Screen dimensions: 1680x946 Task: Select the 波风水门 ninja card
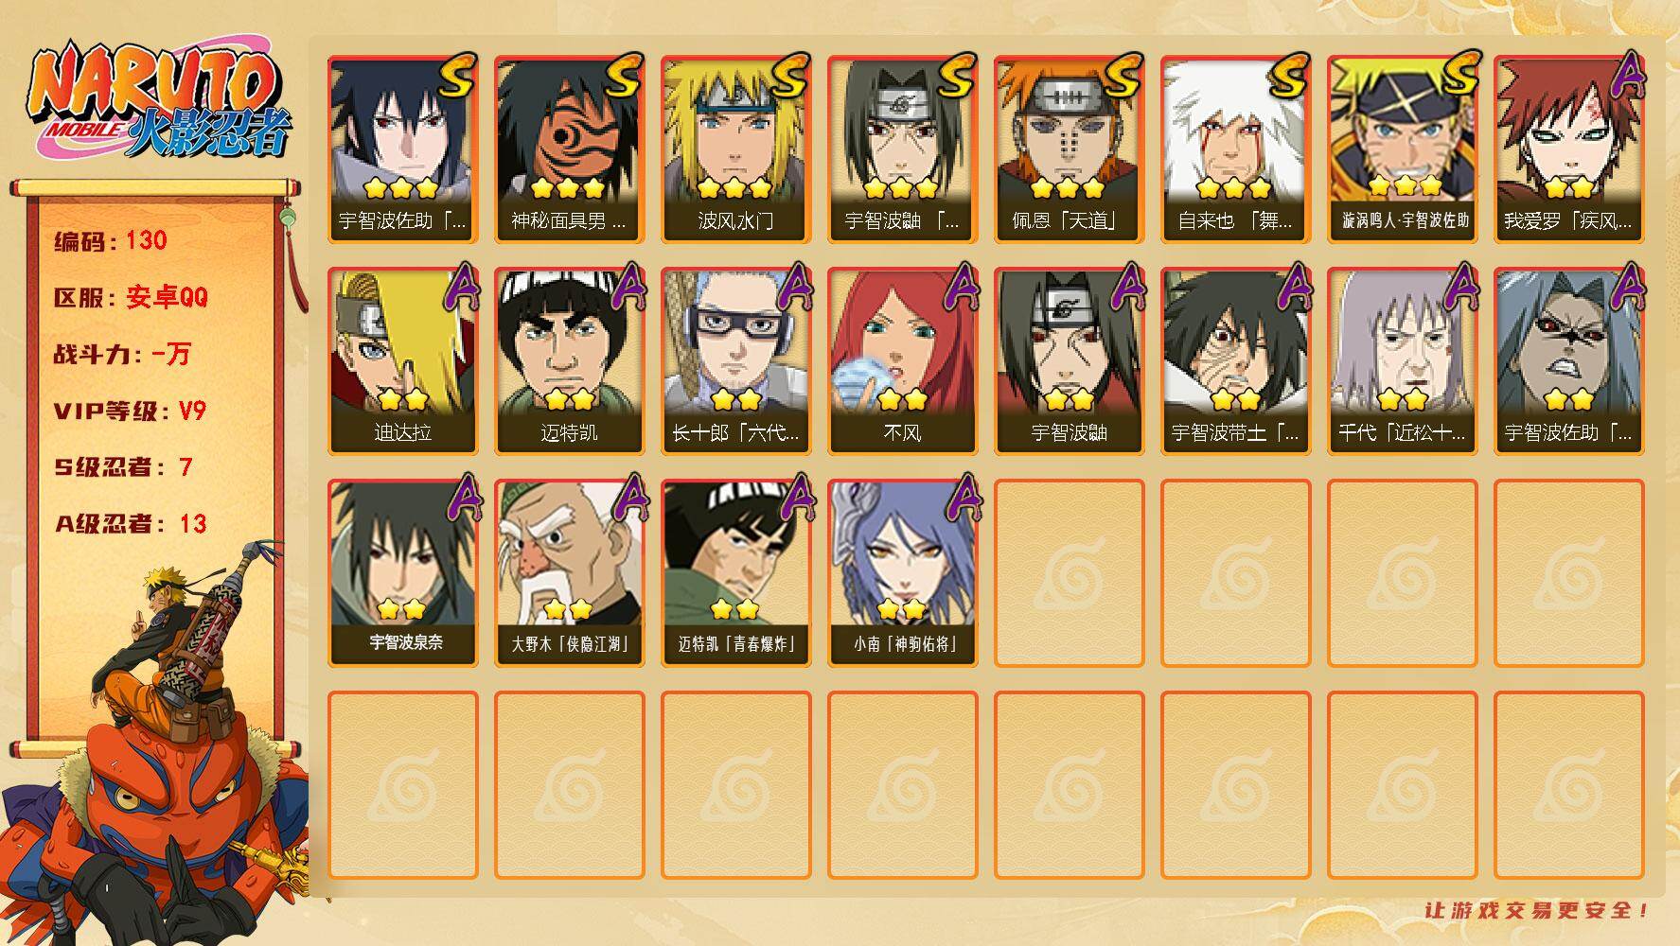point(735,149)
